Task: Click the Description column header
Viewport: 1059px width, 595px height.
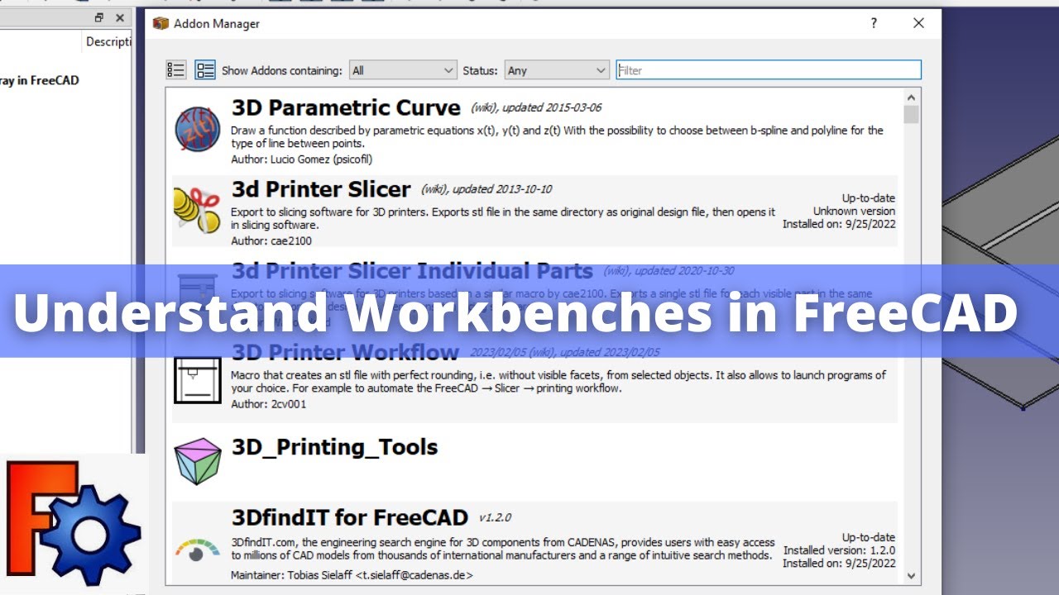Action: tap(108, 41)
